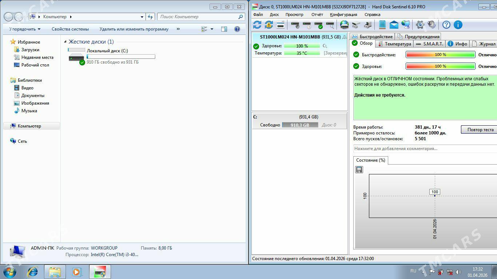Switch to the S.M.A.R.T. tab
Screen dimensions: 497x279
[x=429, y=44]
